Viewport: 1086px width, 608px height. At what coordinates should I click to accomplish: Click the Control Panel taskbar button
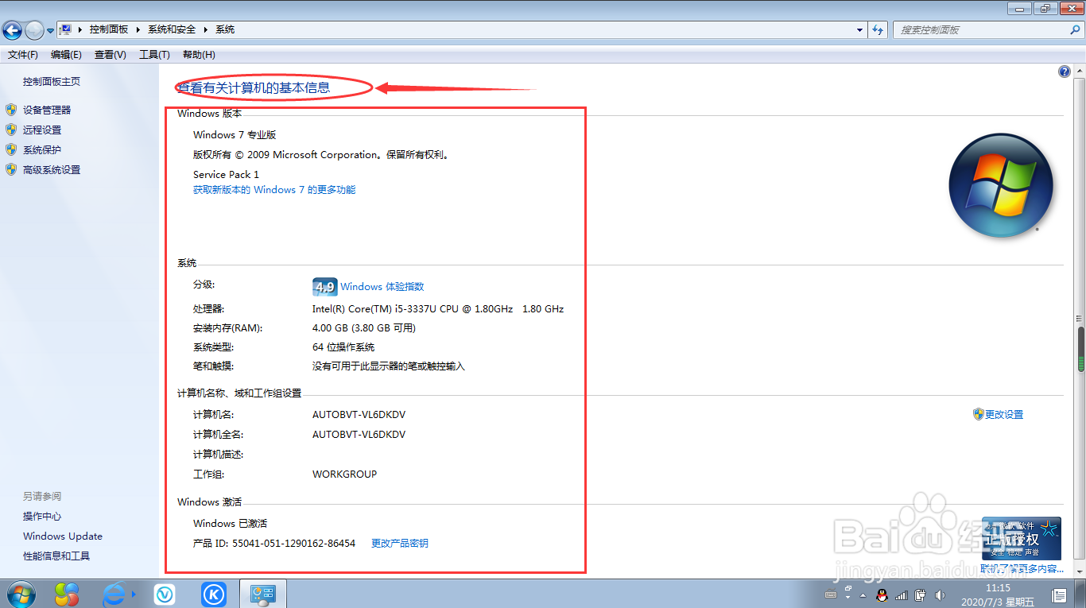click(x=262, y=594)
